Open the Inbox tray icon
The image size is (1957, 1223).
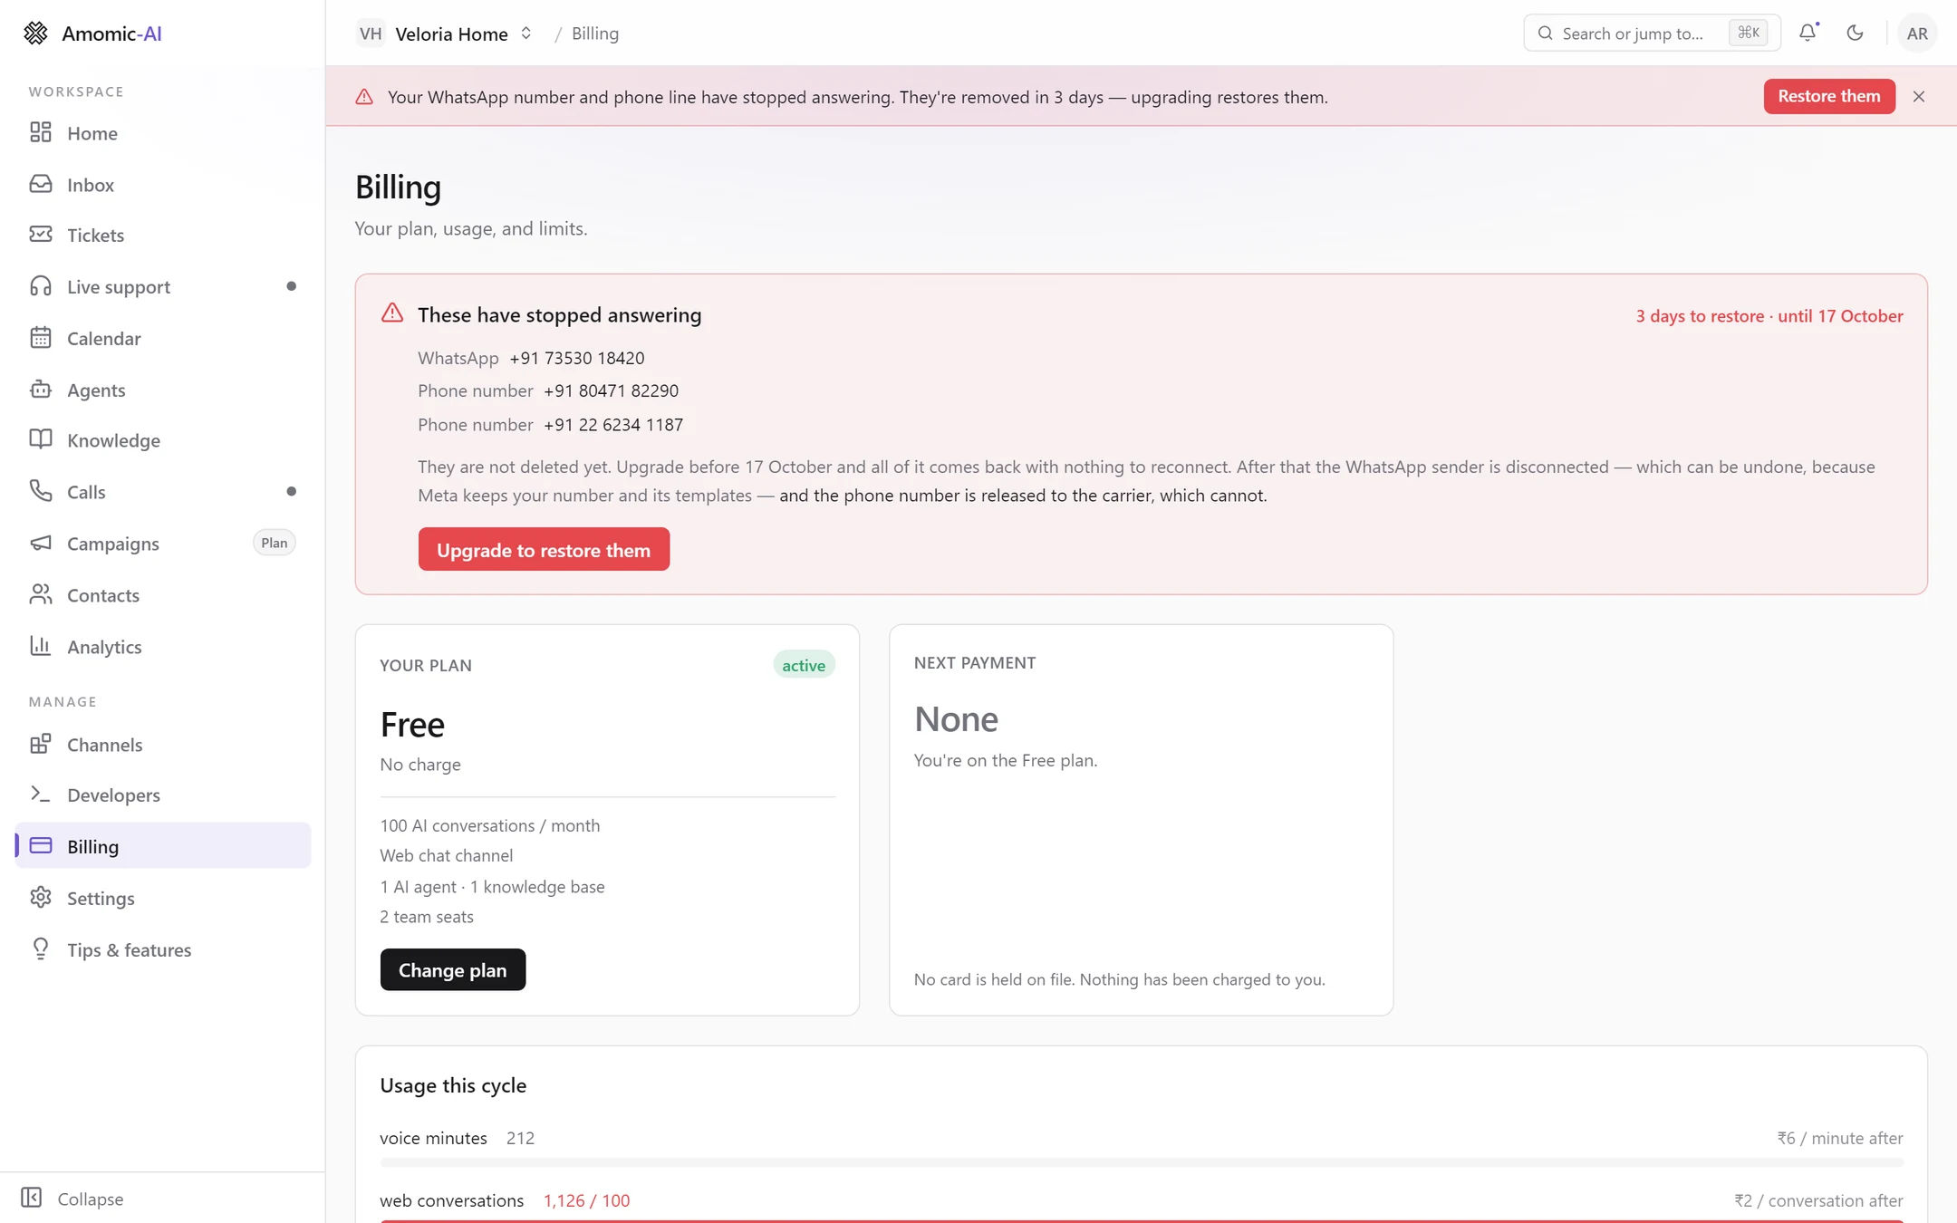[40, 184]
